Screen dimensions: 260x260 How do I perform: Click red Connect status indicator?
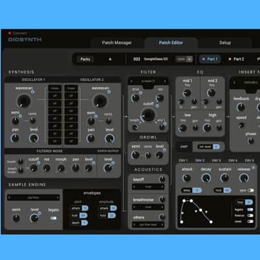[10, 33]
